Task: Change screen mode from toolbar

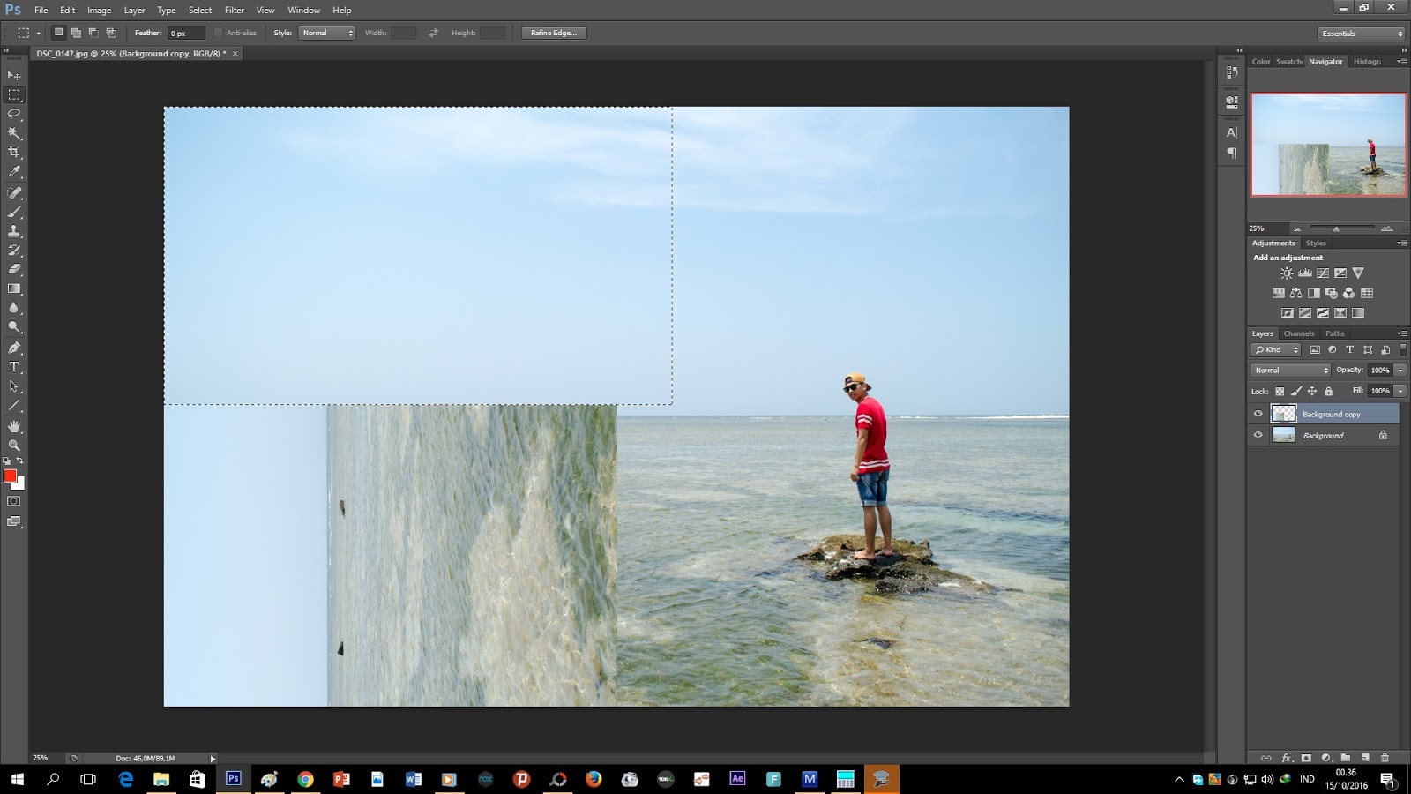Action: click(x=14, y=521)
